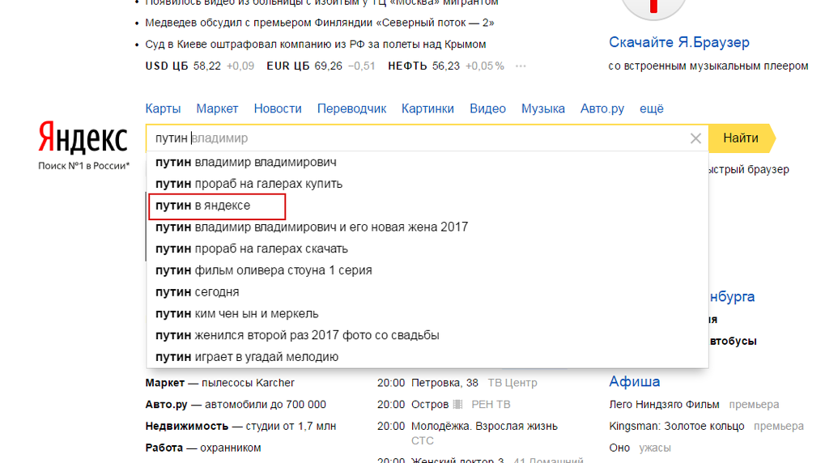825x463 pixels.
Task: Choose "путин играет в угадай мелодию" suggestion
Action: 247,357
